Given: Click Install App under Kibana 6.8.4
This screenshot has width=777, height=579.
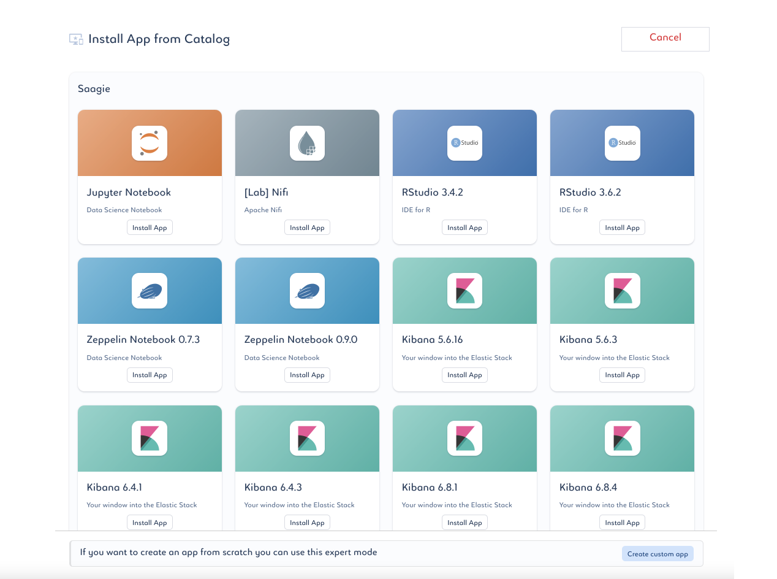Looking at the screenshot, I should click(x=622, y=523).
